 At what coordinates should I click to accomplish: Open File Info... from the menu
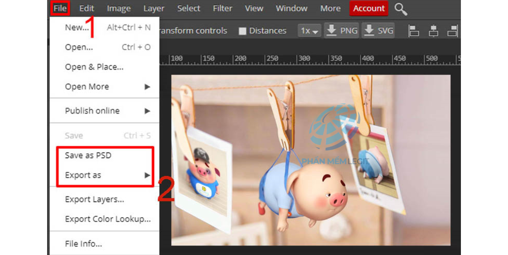point(105,244)
